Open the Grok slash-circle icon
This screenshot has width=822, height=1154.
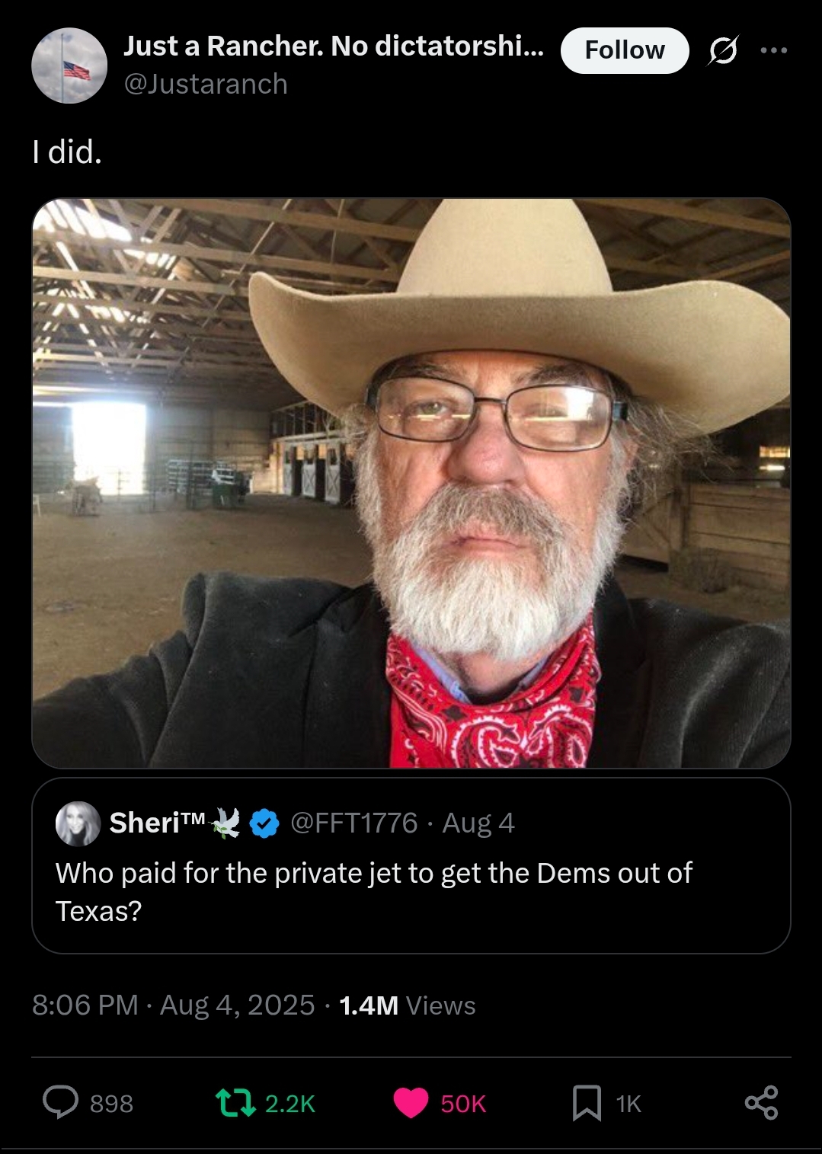pos(722,50)
